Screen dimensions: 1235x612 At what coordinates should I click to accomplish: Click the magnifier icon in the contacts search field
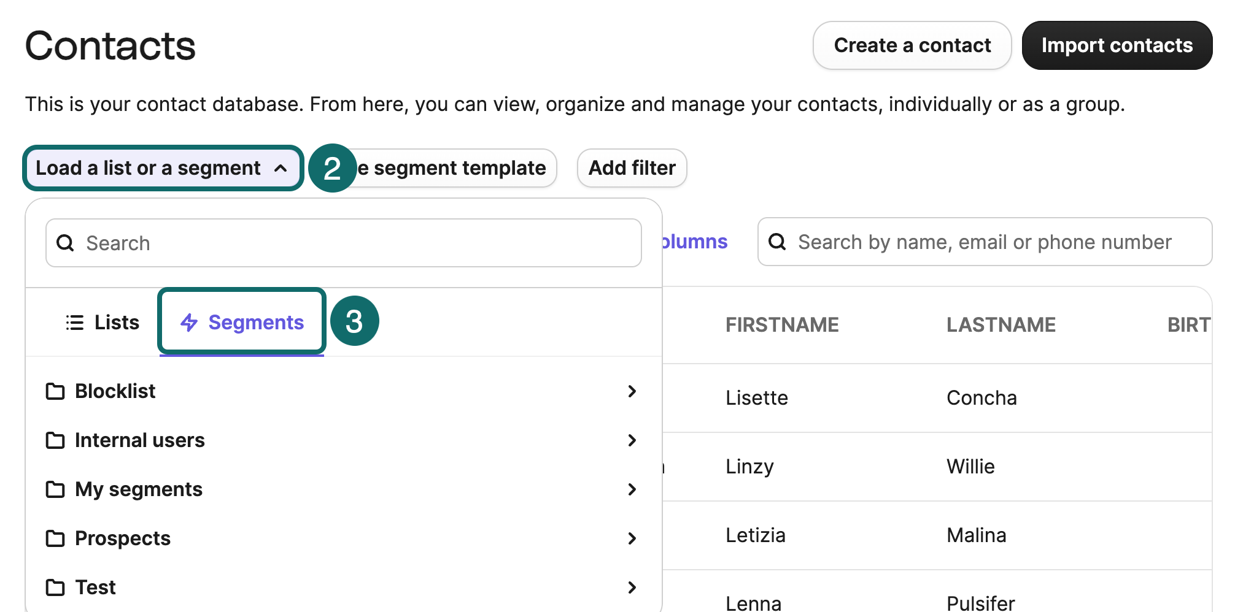(778, 242)
